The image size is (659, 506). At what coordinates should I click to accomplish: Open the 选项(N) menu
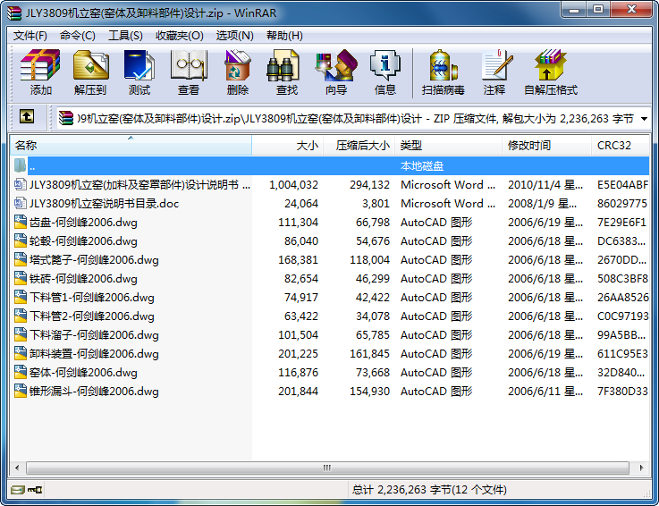click(x=234, y=35)
